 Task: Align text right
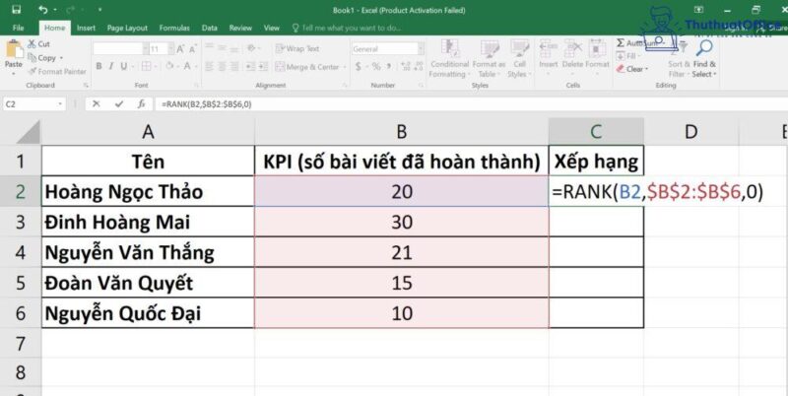click(x=235, y=66)
